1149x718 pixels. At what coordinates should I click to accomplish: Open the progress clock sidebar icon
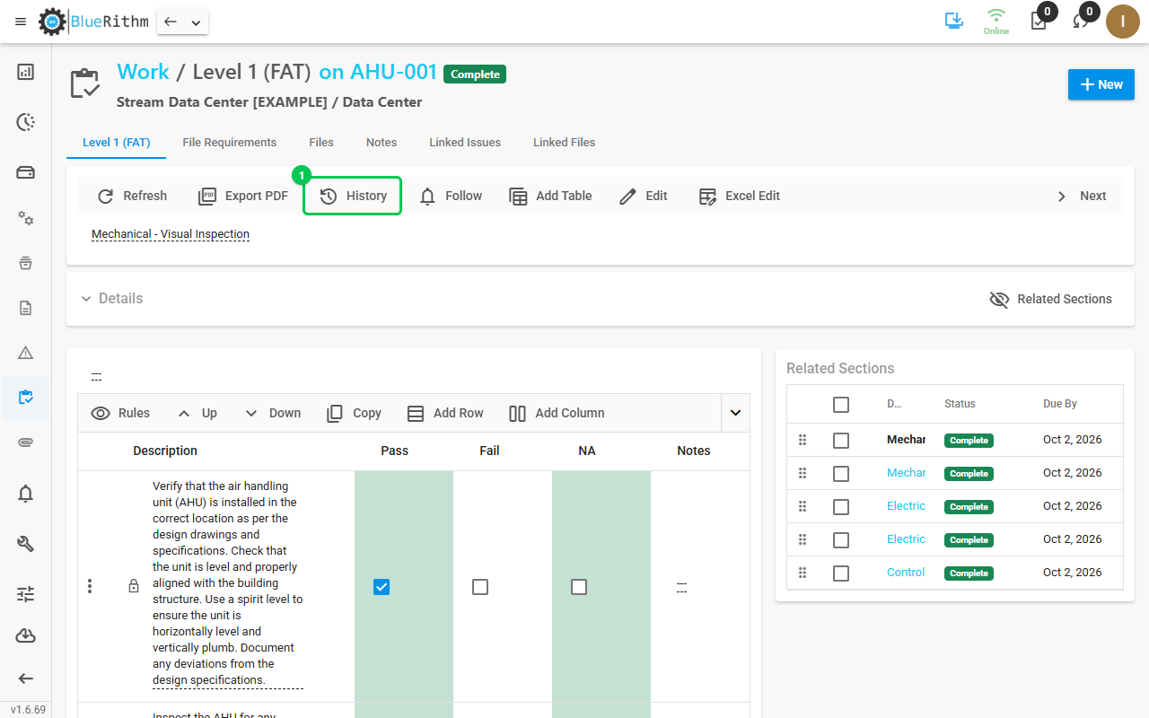tap(26, 122)
